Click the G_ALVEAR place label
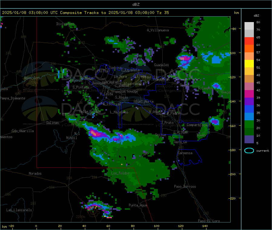Screen dimensions: 272x230 181,132
